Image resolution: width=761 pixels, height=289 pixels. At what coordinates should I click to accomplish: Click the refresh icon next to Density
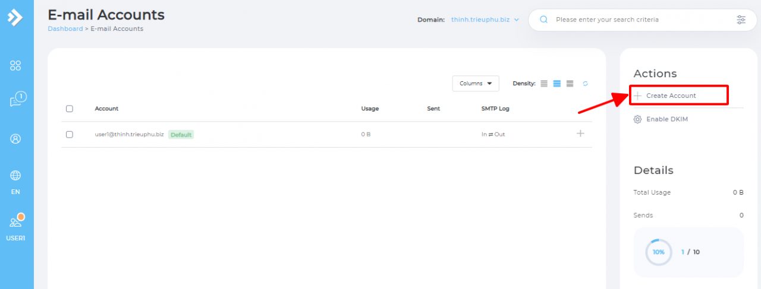586,84
